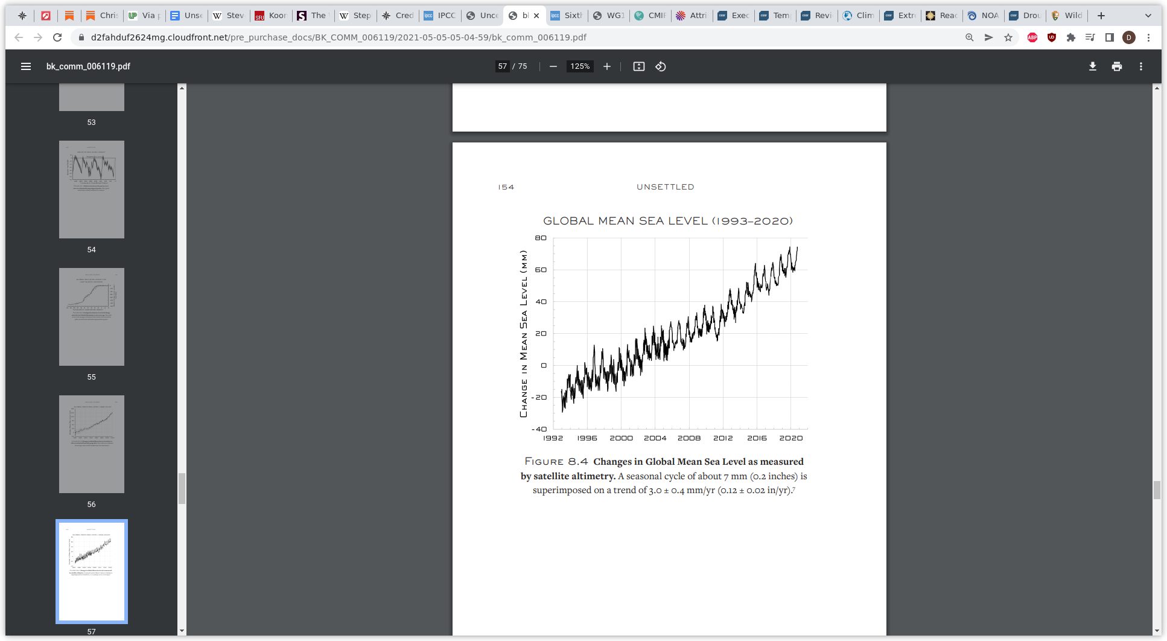This screenshot has height=641, width=1167.
Task: Toggle the browser side panel
Action: (1110, 37)
